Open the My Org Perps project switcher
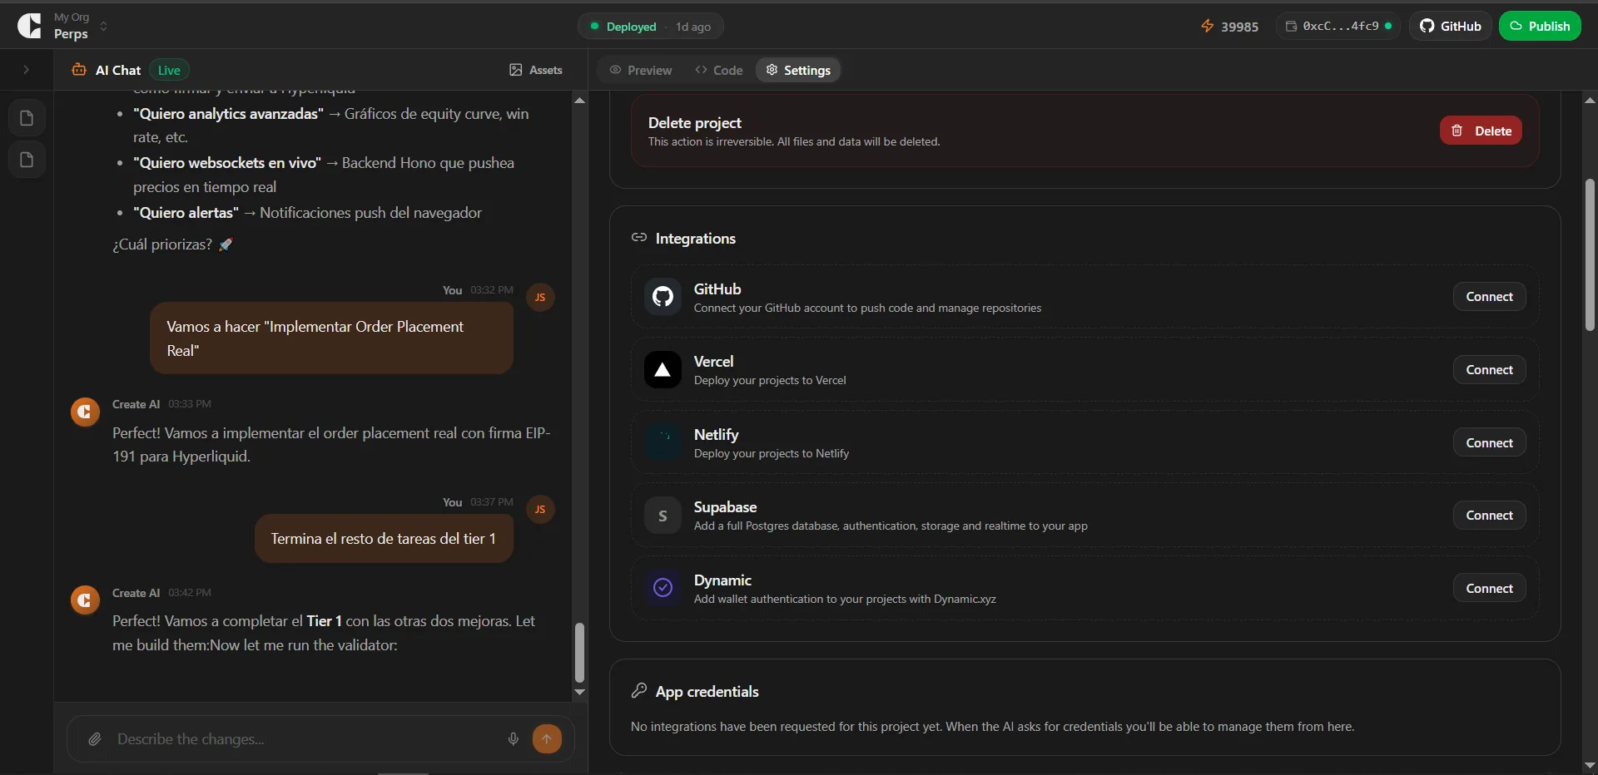This screenshot has width=1598, height=775. point(80,26)
